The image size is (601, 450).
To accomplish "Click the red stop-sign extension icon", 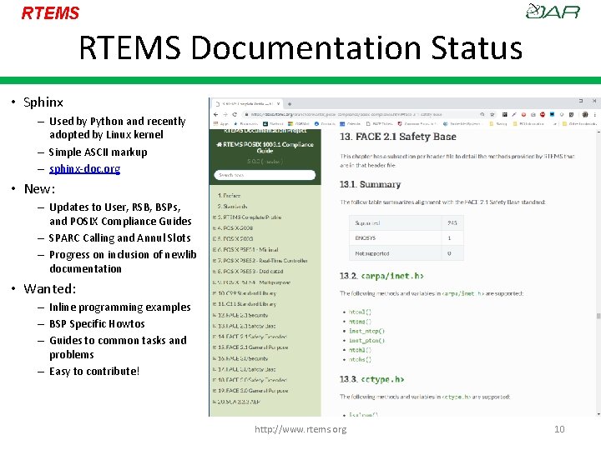I will 543,114.
